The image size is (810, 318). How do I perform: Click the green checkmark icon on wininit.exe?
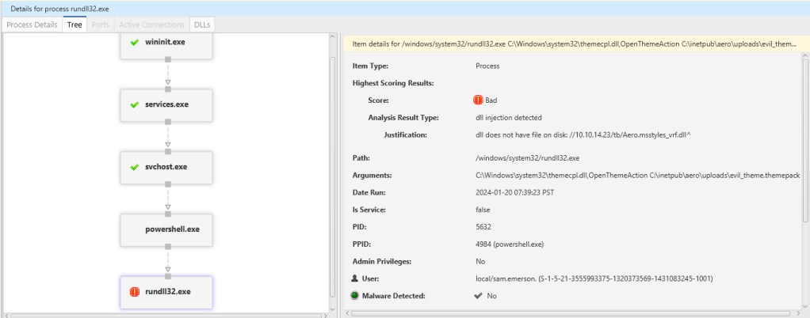135,41
